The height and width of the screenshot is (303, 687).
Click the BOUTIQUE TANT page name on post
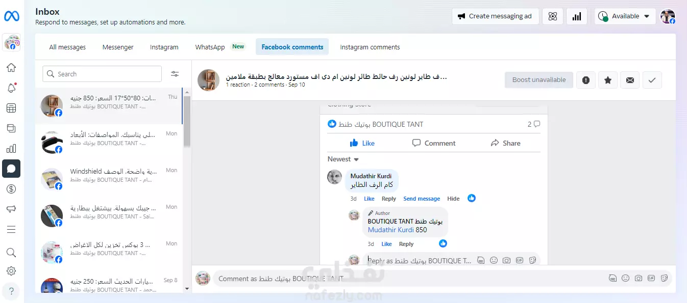(381, 124)
